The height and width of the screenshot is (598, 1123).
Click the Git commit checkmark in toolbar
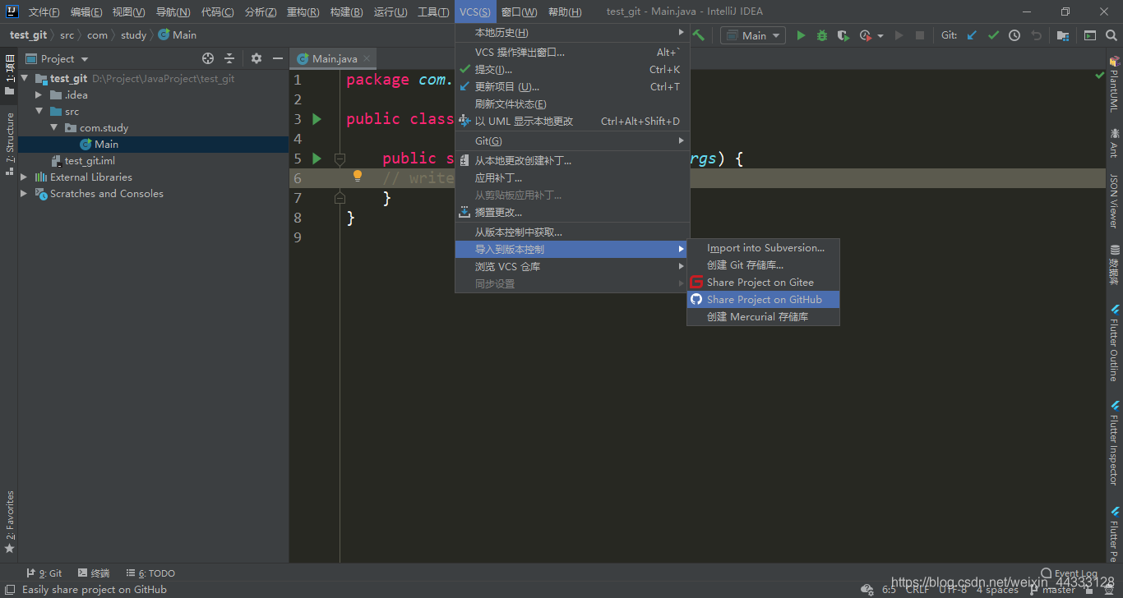tap(993, 35)
